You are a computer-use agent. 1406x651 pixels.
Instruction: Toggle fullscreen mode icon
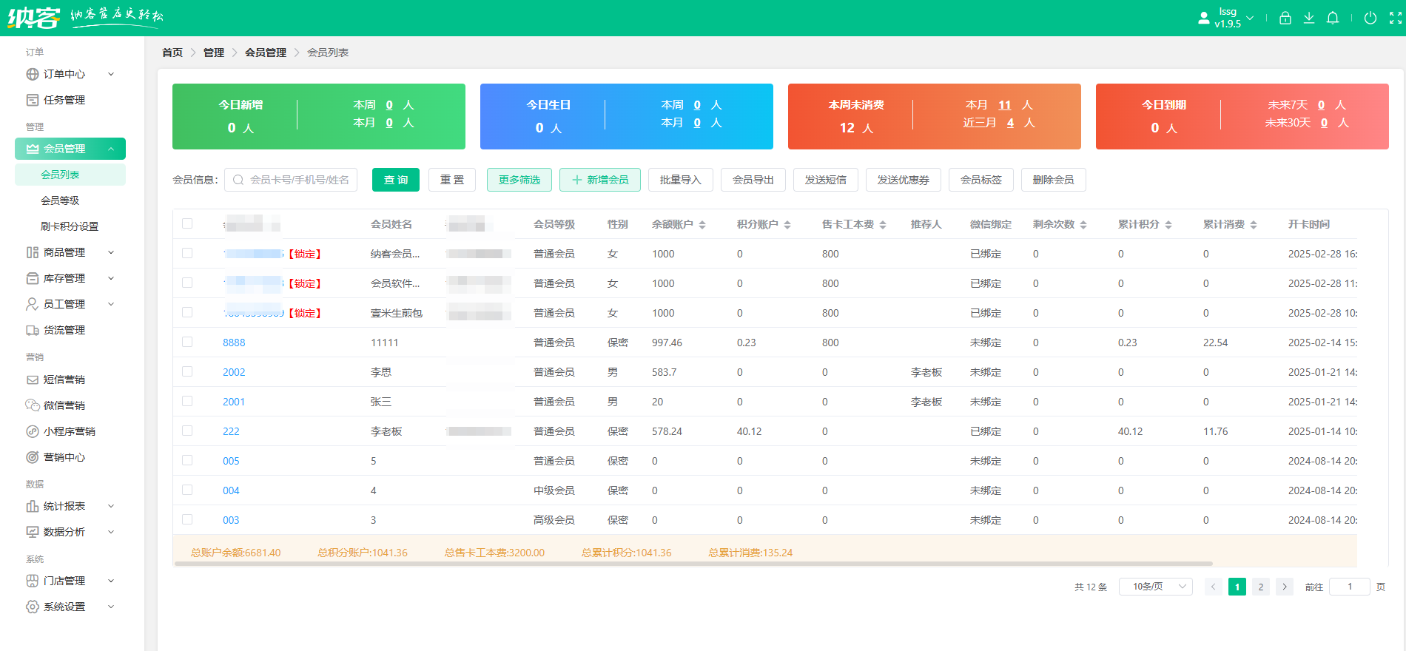[1396, 18]
